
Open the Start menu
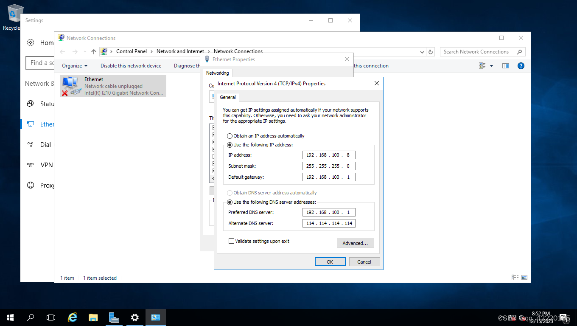click(x=9, y=317)
